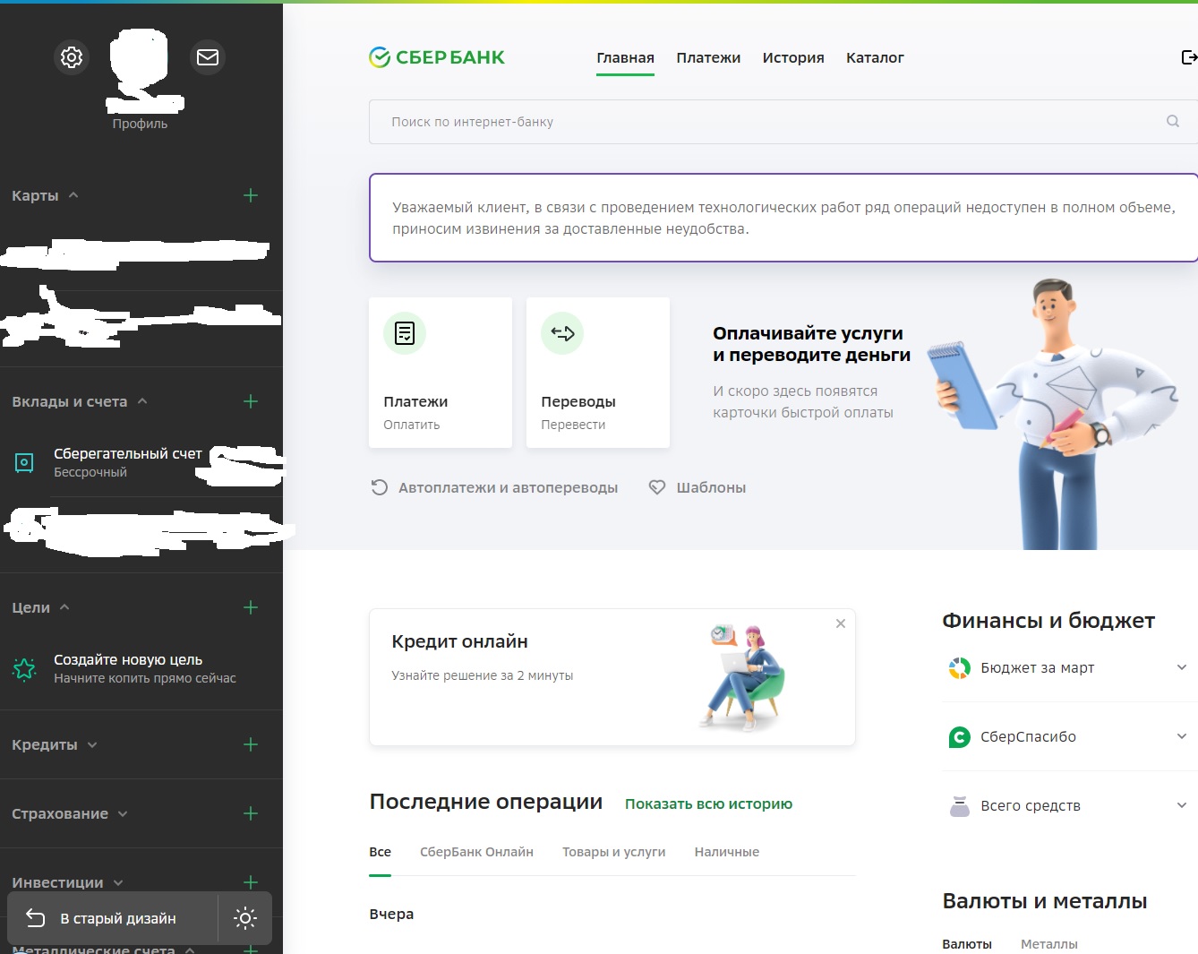Close the Кредит онлайн banner
The height and width of the screenshot is (954, 1198).
pyautogui.click(x=841, y=623)
